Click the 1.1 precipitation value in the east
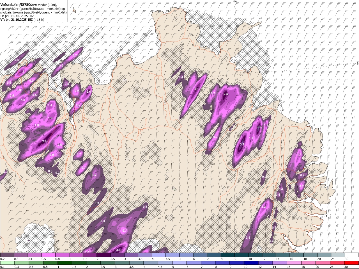 tap(299, 155)
